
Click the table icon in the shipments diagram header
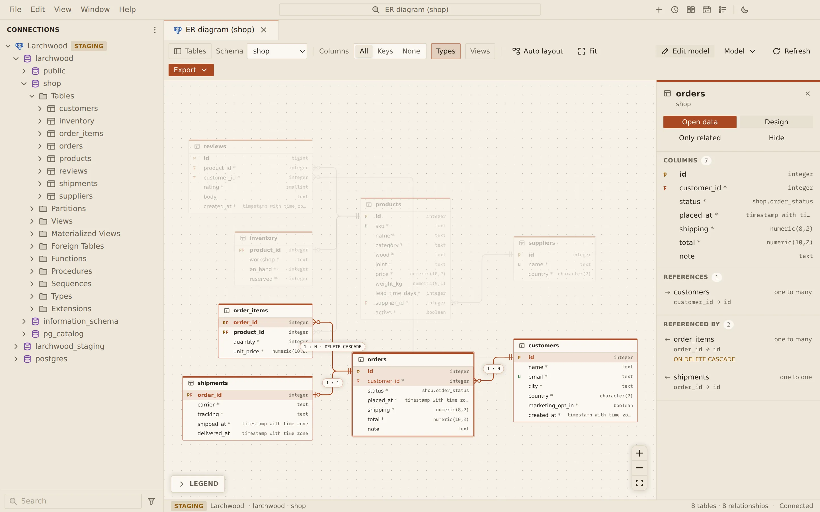point(191,383)
